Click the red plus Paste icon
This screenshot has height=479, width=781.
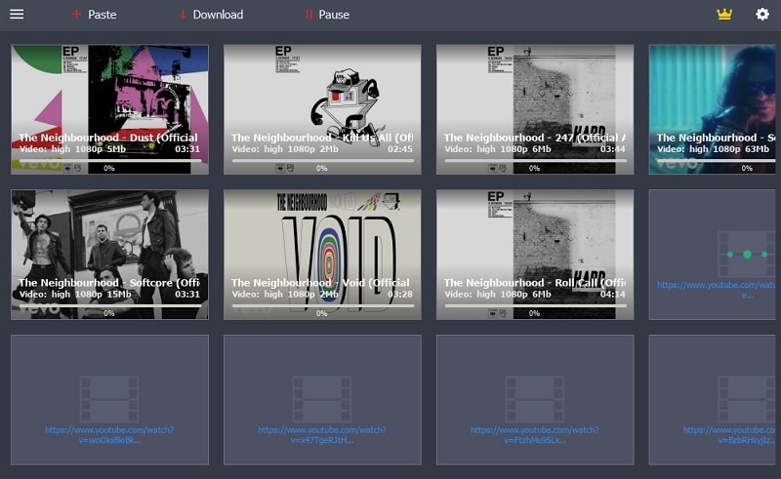[x=76, y=15]
